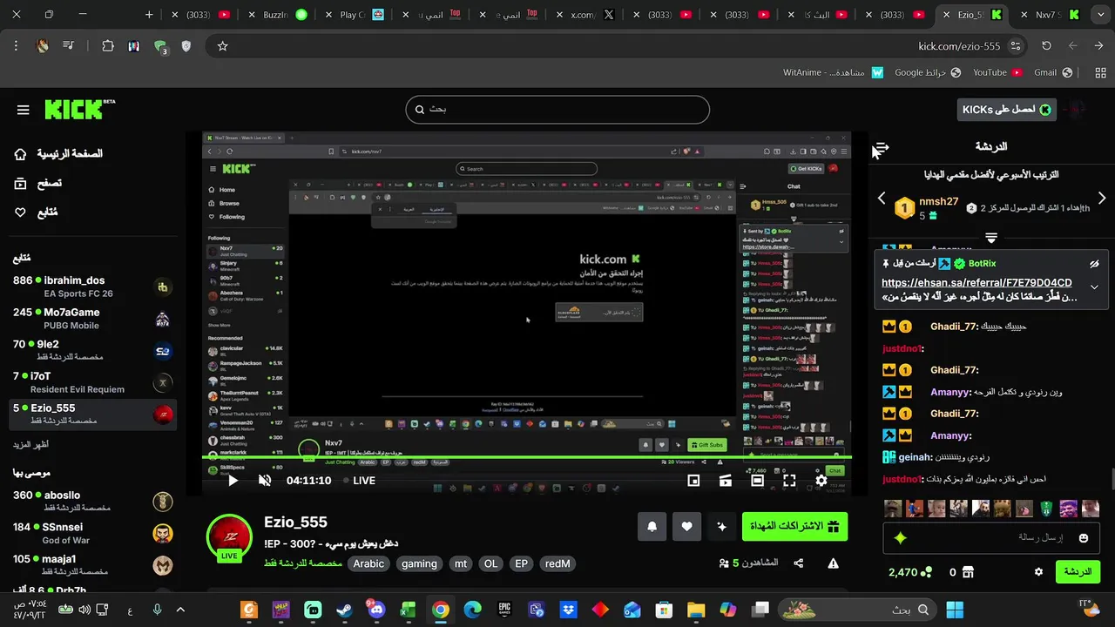1115x627 pixels.
Task: Open the green sparkle KICKs icon
Action: click(901, 538)
